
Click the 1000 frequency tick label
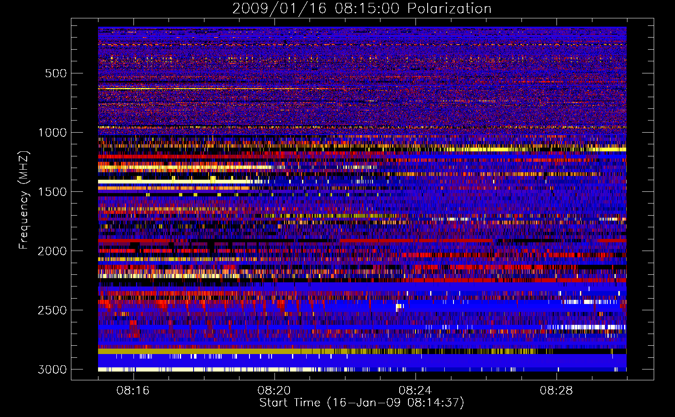(x=52, y=133)
